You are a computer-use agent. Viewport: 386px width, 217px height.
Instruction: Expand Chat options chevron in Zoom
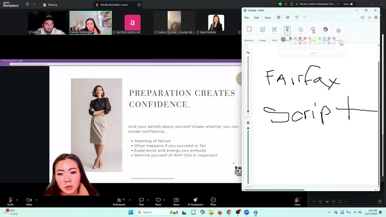click(x=148, y=200)
